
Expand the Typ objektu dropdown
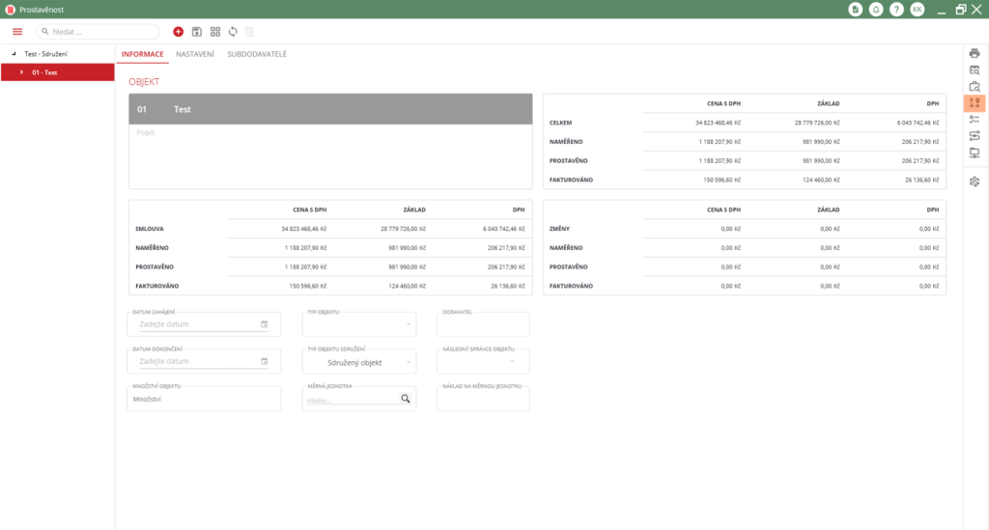[x=410, y=324]
